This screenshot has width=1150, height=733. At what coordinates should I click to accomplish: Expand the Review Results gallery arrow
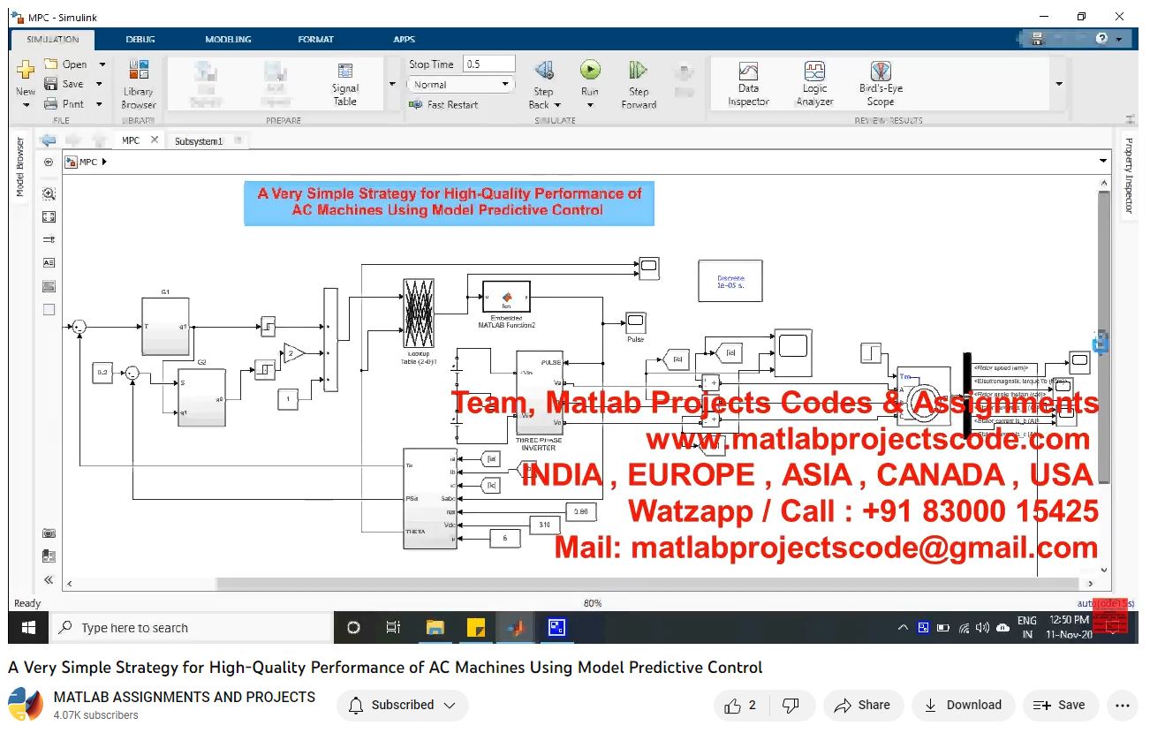click(x=1058, y=84)
